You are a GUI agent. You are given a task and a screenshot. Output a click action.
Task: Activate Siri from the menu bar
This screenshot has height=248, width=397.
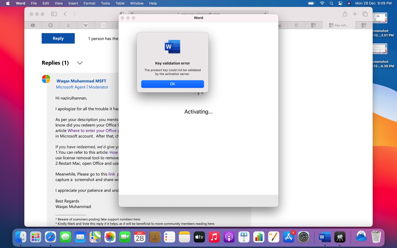pos(349,3)
